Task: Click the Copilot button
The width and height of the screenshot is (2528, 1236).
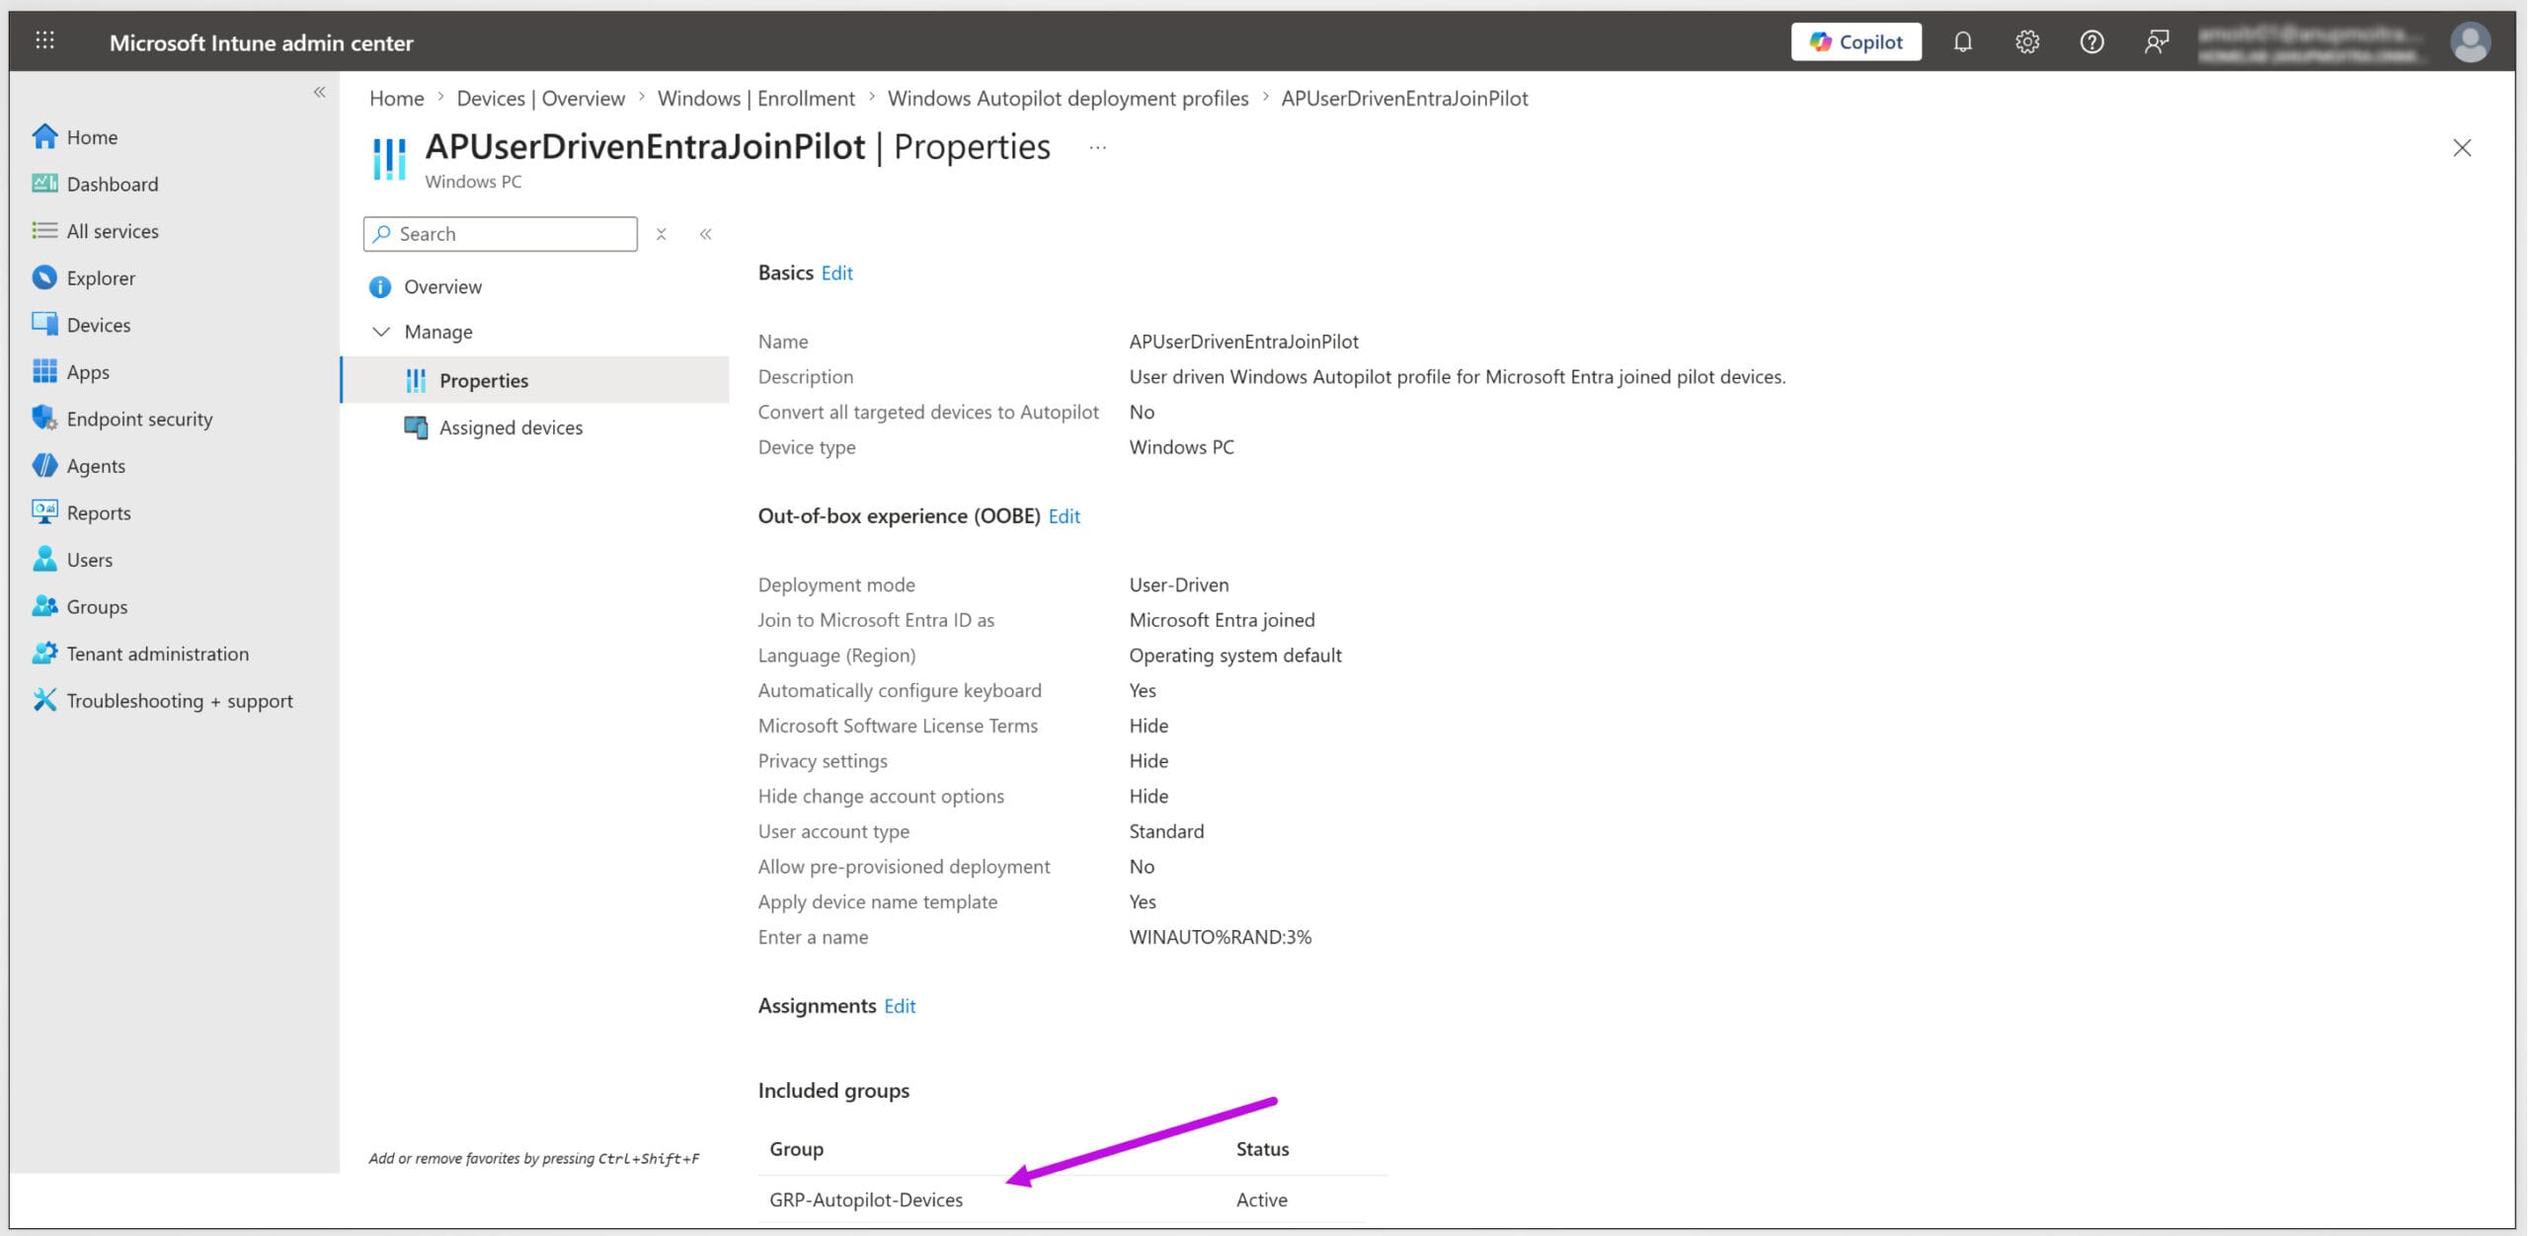Action: coord(1856,41)
